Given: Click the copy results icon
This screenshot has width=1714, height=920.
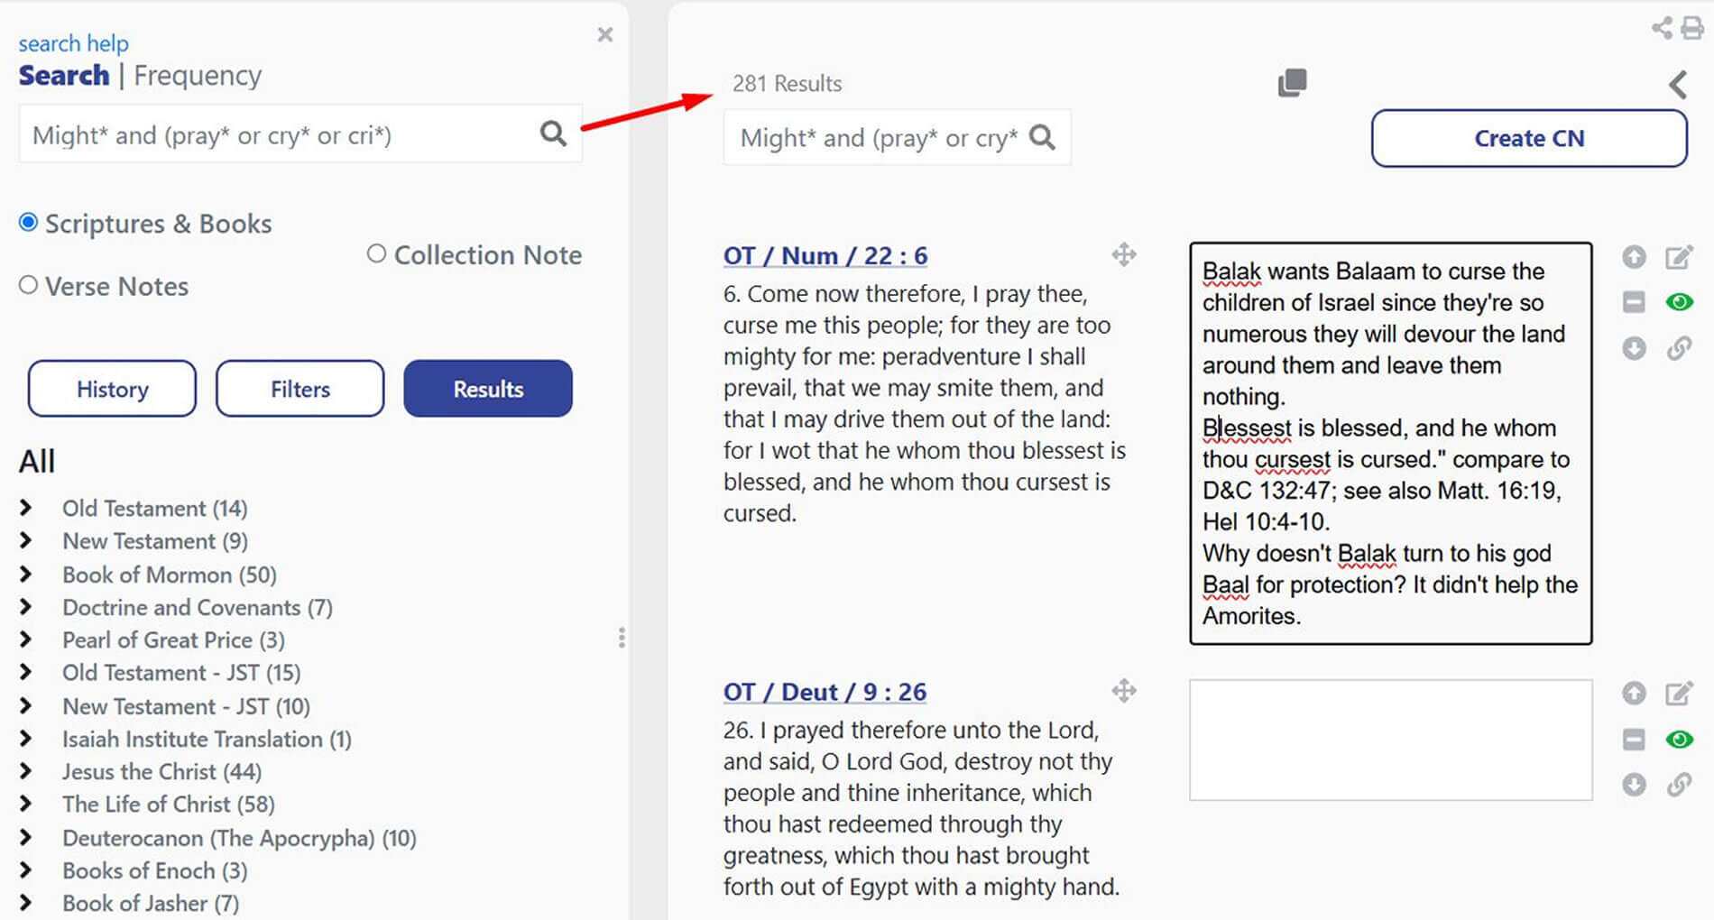Looking at the screenshot, I should pyautogui.click(x=1292, y=83).
